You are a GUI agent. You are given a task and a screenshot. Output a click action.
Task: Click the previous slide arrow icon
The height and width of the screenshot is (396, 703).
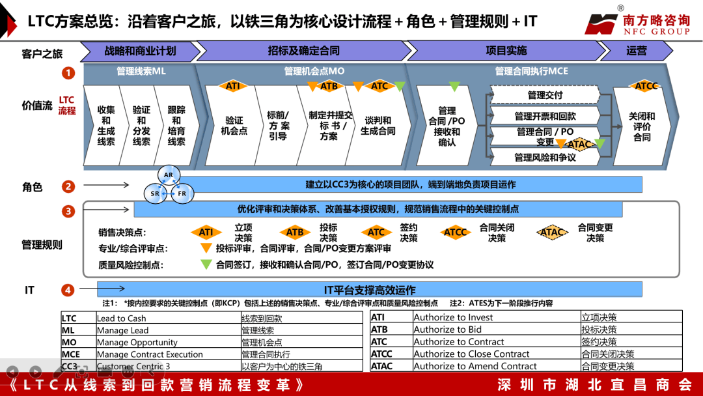pyautogui.click(x=12, y=371)
